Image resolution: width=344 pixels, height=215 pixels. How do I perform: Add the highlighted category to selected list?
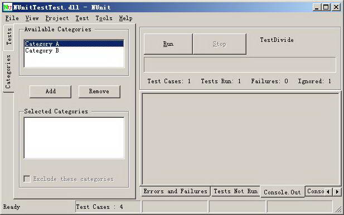click(x=51, y=92)
